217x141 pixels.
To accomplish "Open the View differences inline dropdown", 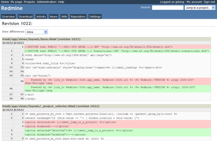I will pos(37,32).
